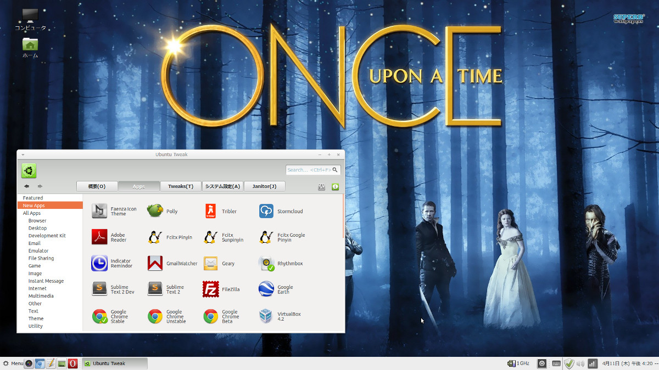Select the Development Kit category
Screen dimensions: 659x370
pos(50,236)
